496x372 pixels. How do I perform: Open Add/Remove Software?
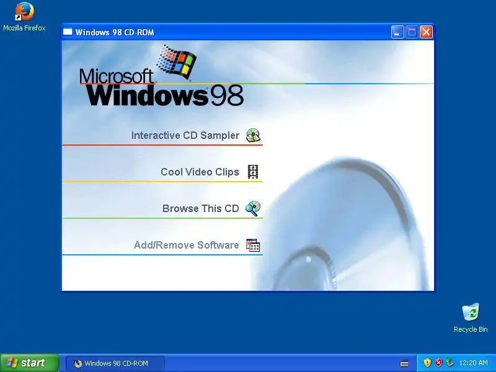point(187,245)
